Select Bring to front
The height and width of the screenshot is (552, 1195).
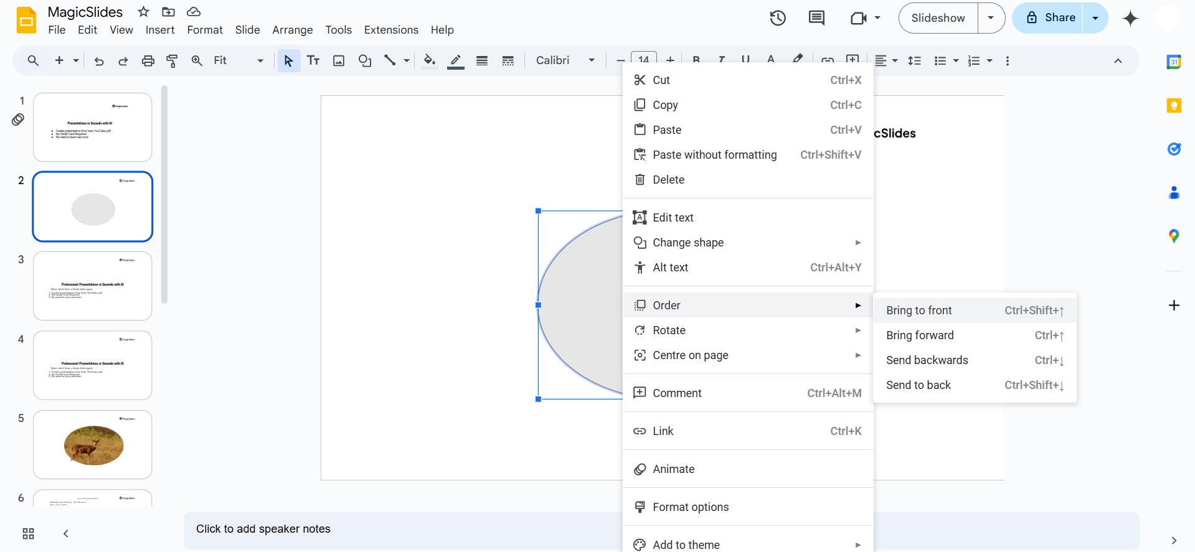pyautogui.click(x=975, y=311)
